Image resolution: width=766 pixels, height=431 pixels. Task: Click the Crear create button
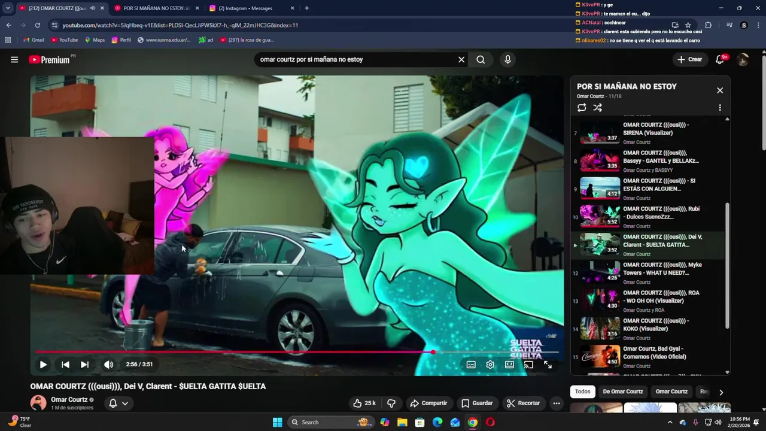coord(689,59)
